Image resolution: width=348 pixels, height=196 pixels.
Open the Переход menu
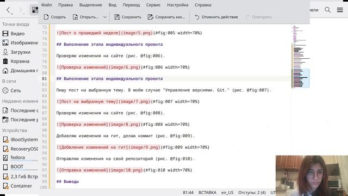click(x=131, y=5)
